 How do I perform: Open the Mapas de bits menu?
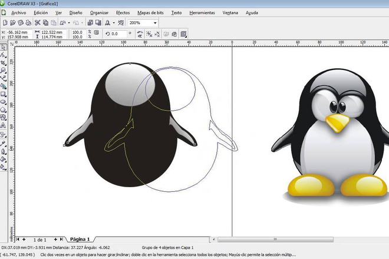[x=150, y=12]
